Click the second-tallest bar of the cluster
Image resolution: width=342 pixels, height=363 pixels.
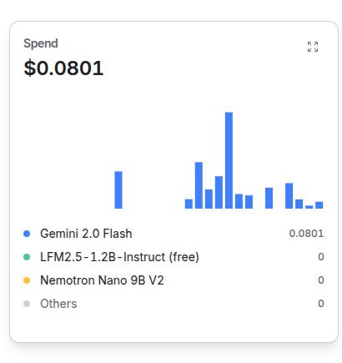tap(199, 185)
